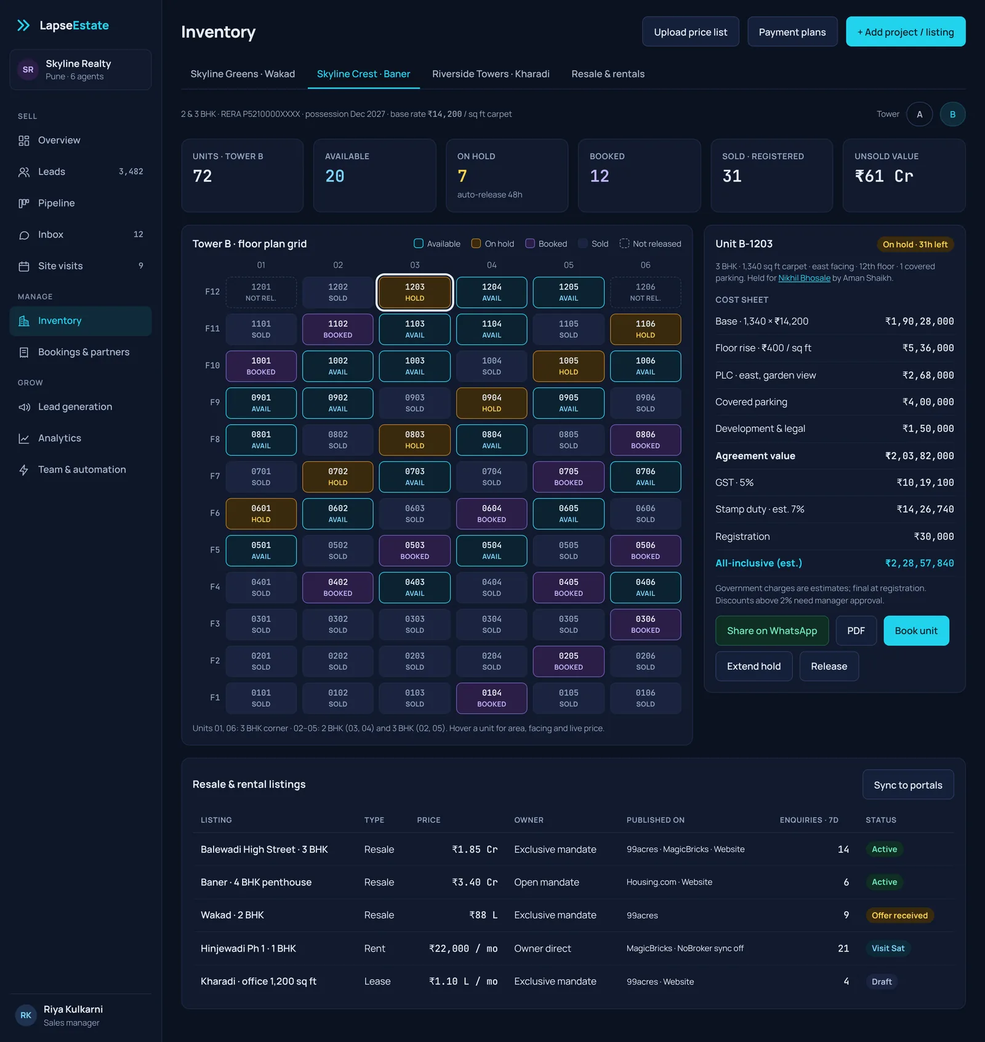
Task: Switch to Tower A
Action: coord(919,114)
